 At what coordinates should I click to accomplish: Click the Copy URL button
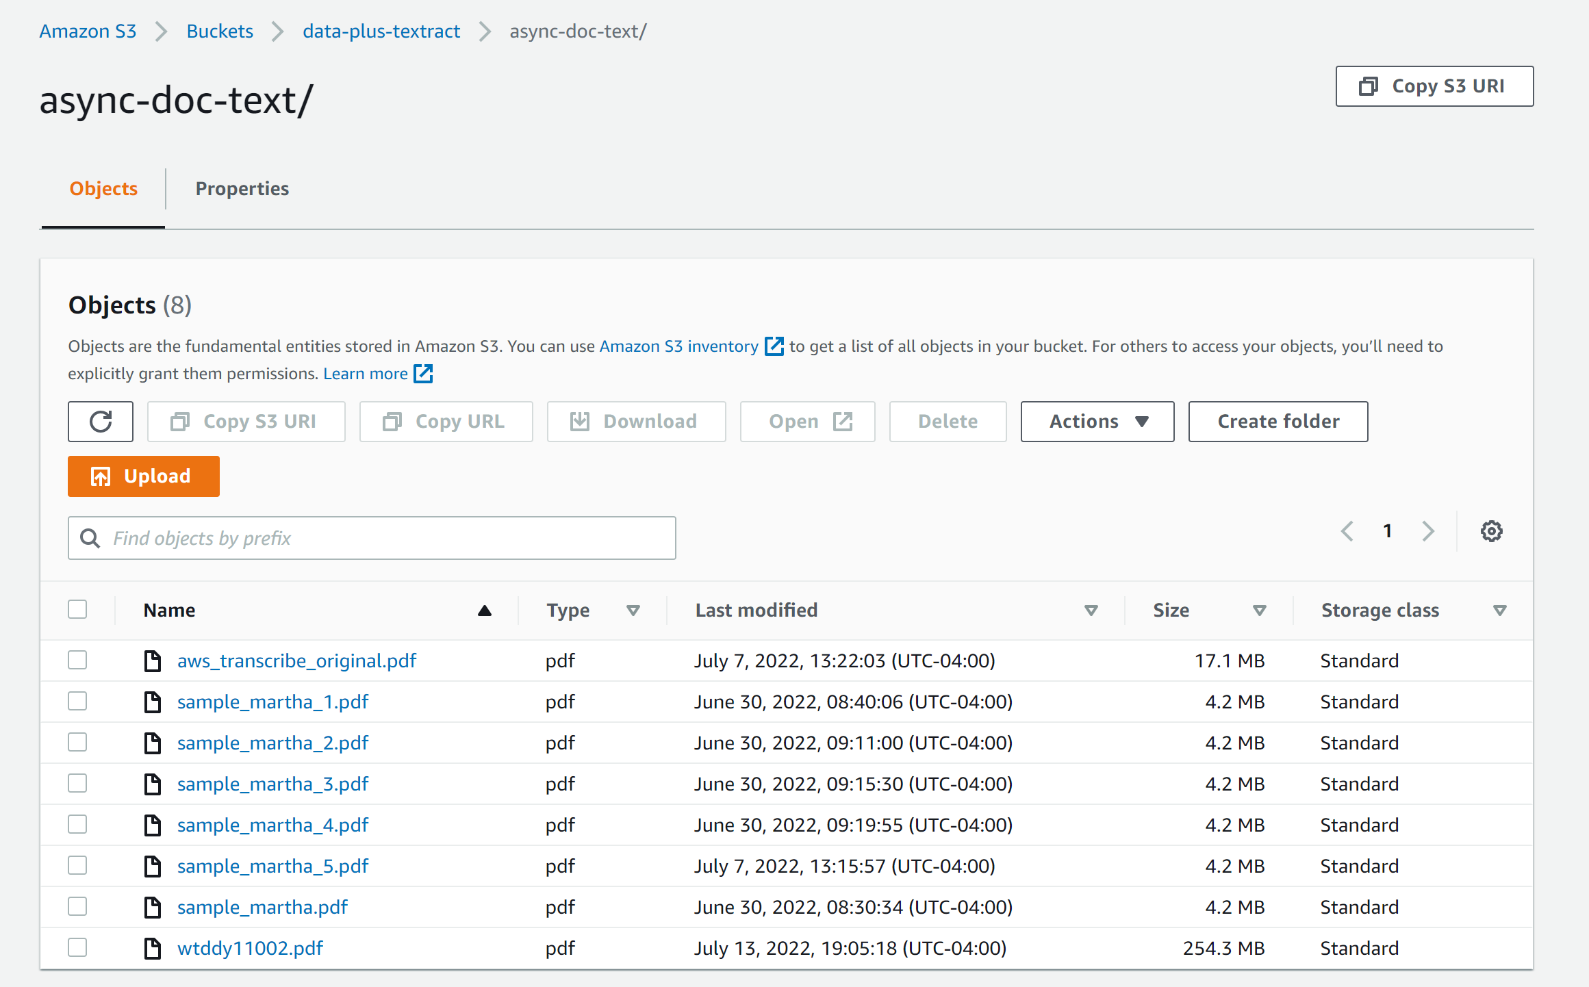[446, 422]
